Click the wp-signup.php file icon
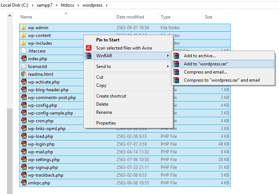 click(24, 167)
